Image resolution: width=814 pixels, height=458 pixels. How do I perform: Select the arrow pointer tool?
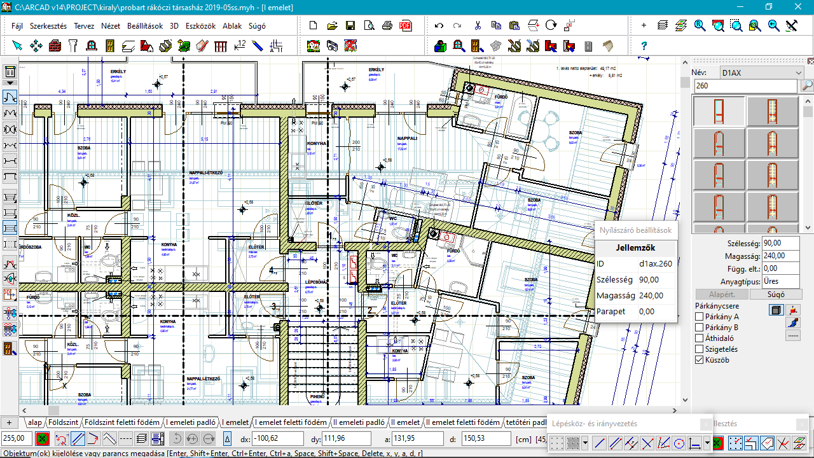17,46
